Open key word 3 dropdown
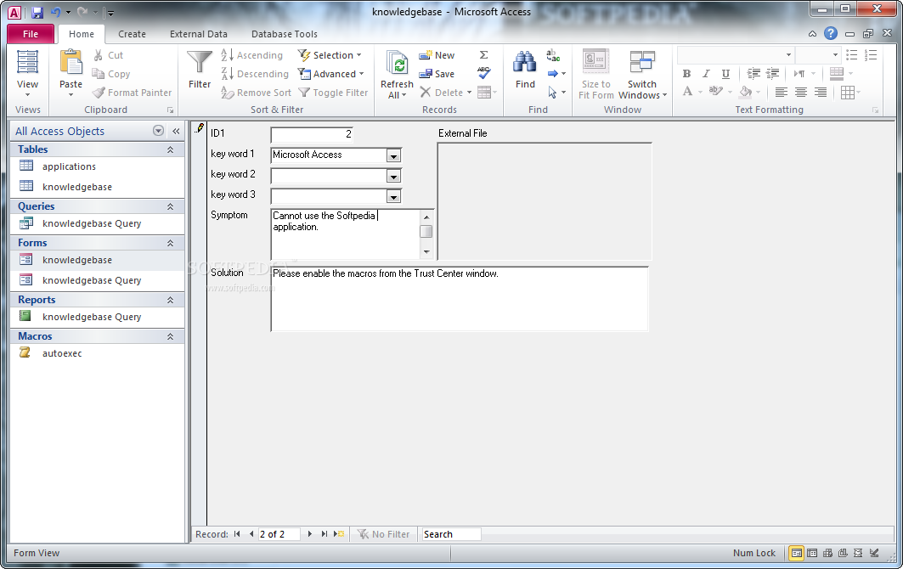The image size is (903, 569). click(393, 197)
